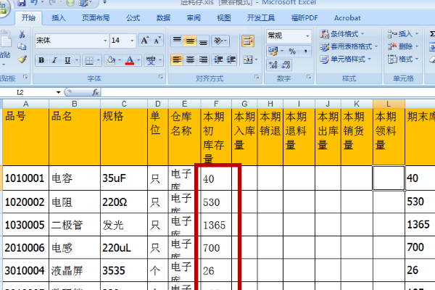Expand the fill color arrow
435x290 pixels.
point(120,60)
